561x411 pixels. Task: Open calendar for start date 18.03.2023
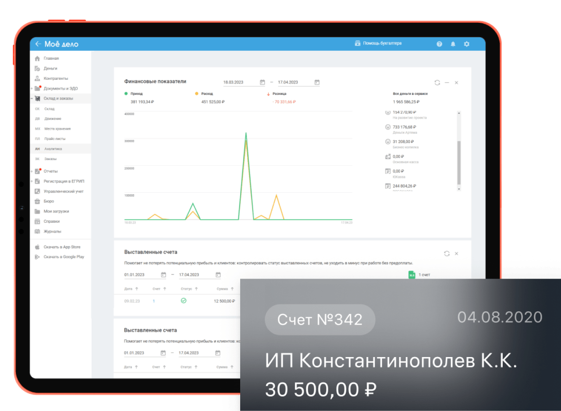[263, 82]
